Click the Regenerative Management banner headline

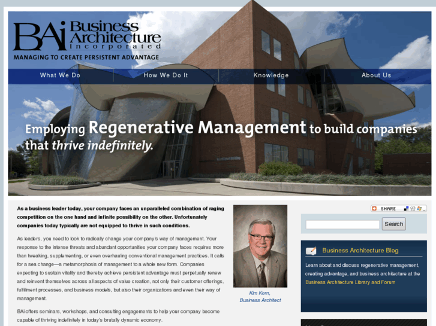(197, 127)
